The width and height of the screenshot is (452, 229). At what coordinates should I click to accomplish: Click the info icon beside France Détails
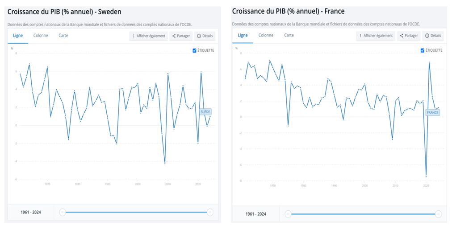(x=427, y=36)
